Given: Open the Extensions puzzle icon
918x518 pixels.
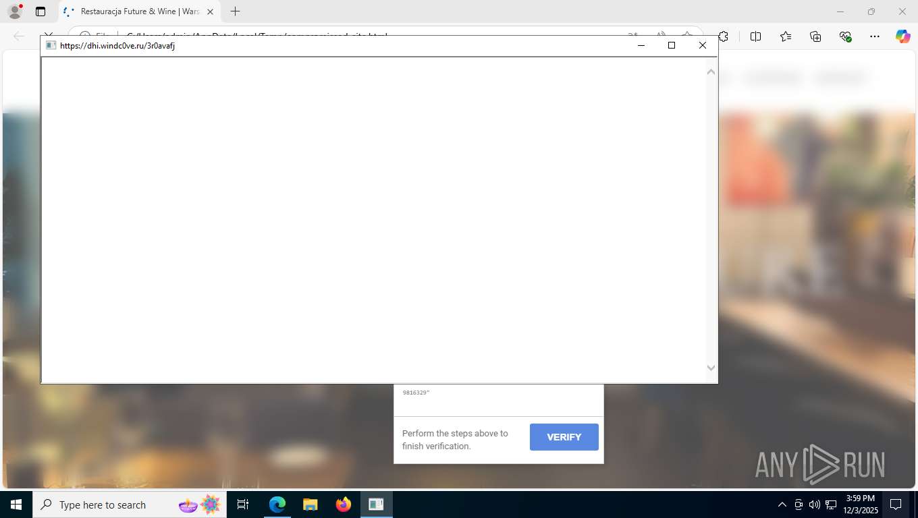Looking at the screenshot, I should (723, 36).
